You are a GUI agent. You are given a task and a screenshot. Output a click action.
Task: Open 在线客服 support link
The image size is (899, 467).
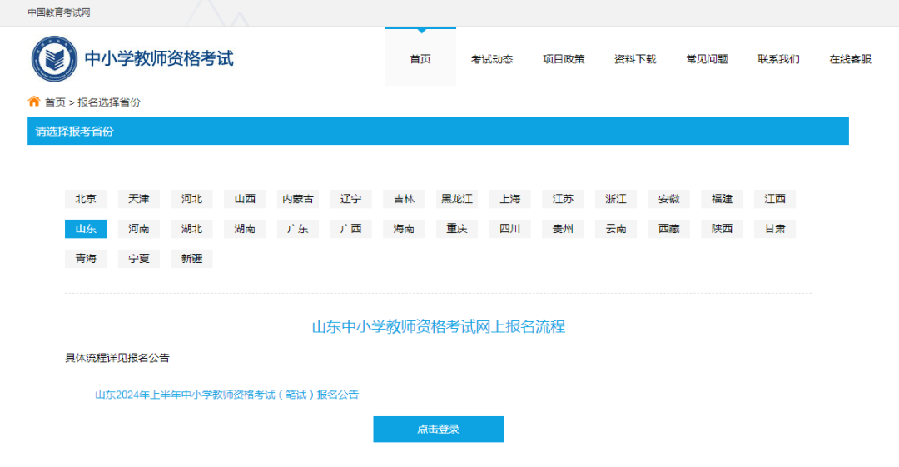[850, 59]
